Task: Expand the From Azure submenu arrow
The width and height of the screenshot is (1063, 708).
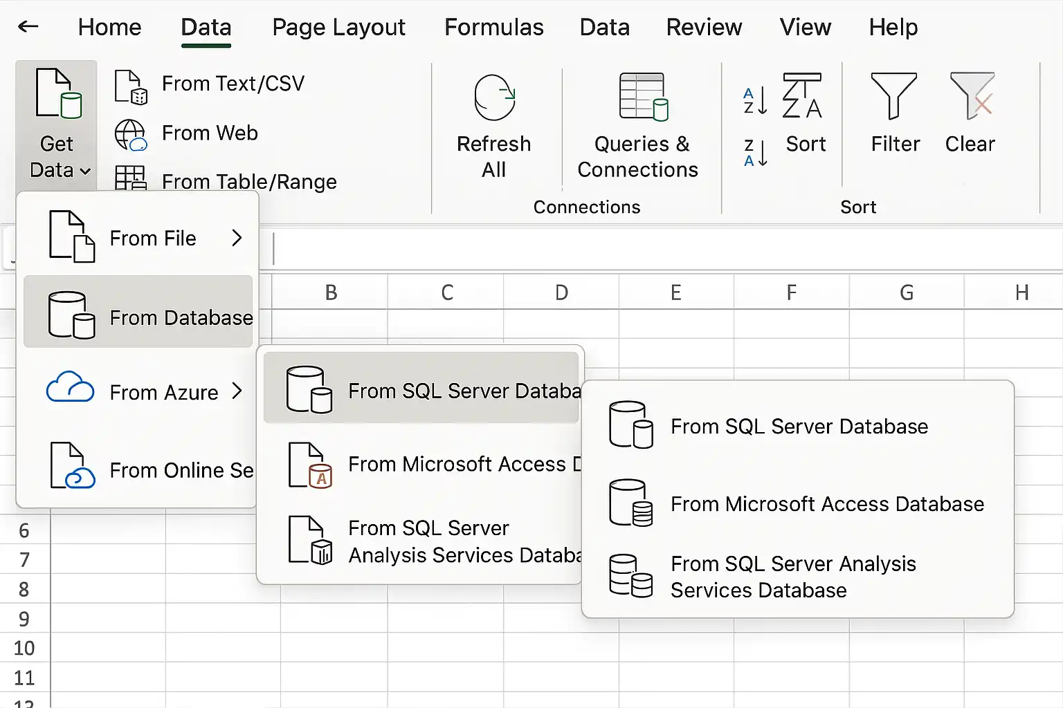Action: 237,391
